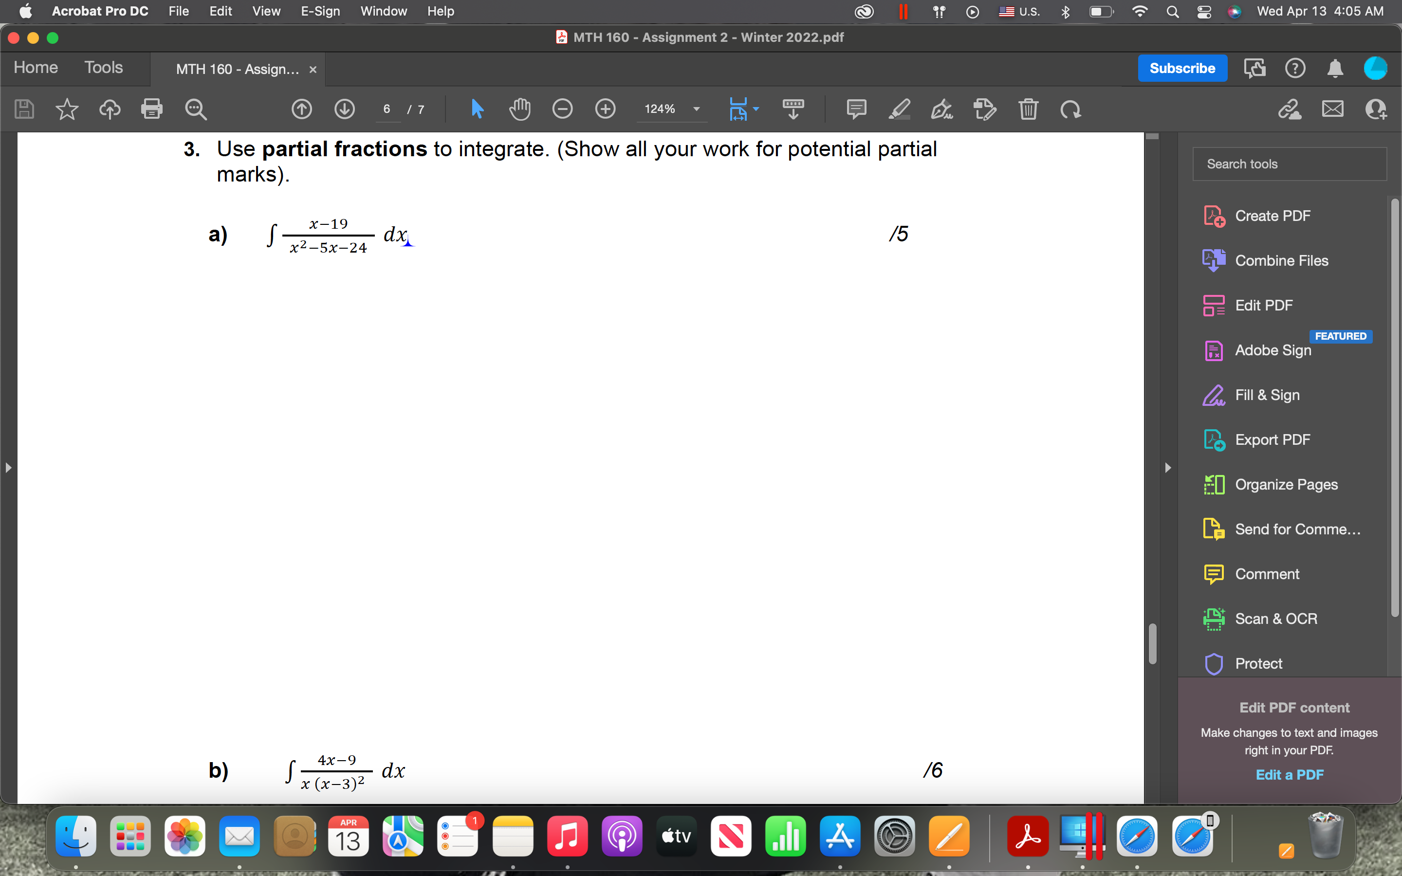
Task: Open the Scan & OCR tool
Action: click(1276, 618)
